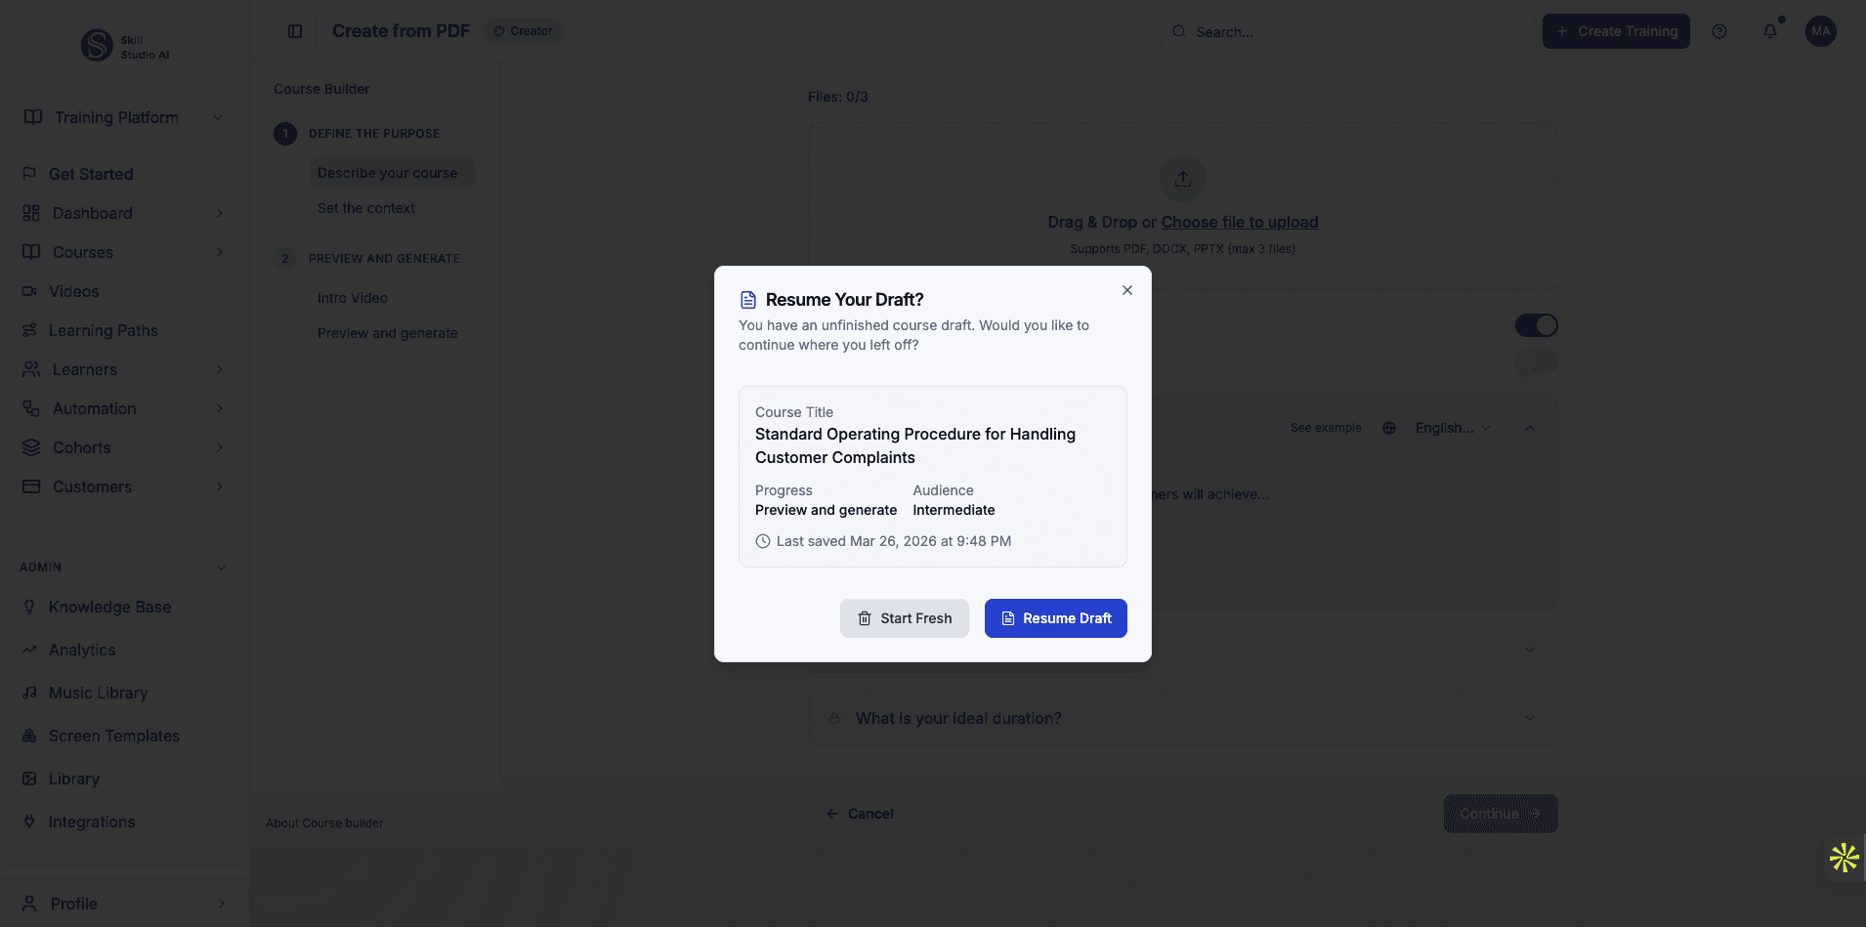Open the Videos section from the sidebar
Screen dimensions: 1866x927
coord(73,291)
